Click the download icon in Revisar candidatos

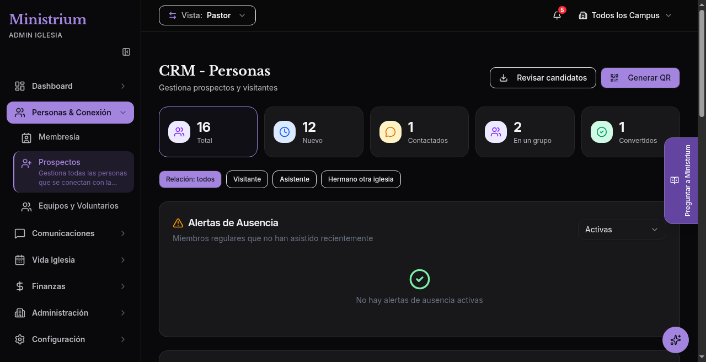pyautogui.click(x=504, y=78)
